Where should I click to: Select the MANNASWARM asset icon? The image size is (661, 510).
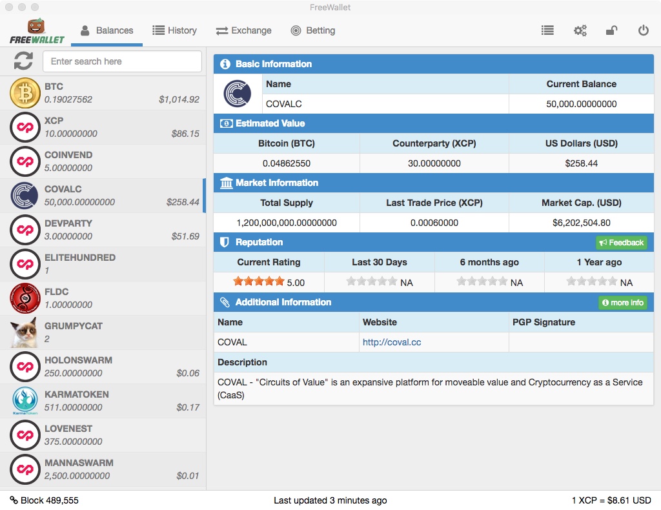[x=25, y=469]
